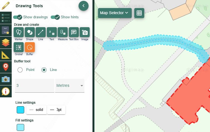Select the Marker drawing tool
This screenshot has height=132, width=210.
(19, 32)
